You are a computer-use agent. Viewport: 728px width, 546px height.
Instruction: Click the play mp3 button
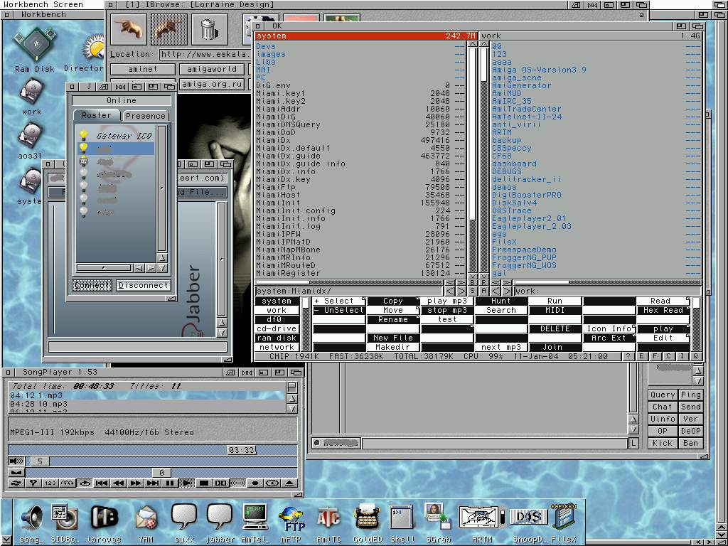(446, 301)
